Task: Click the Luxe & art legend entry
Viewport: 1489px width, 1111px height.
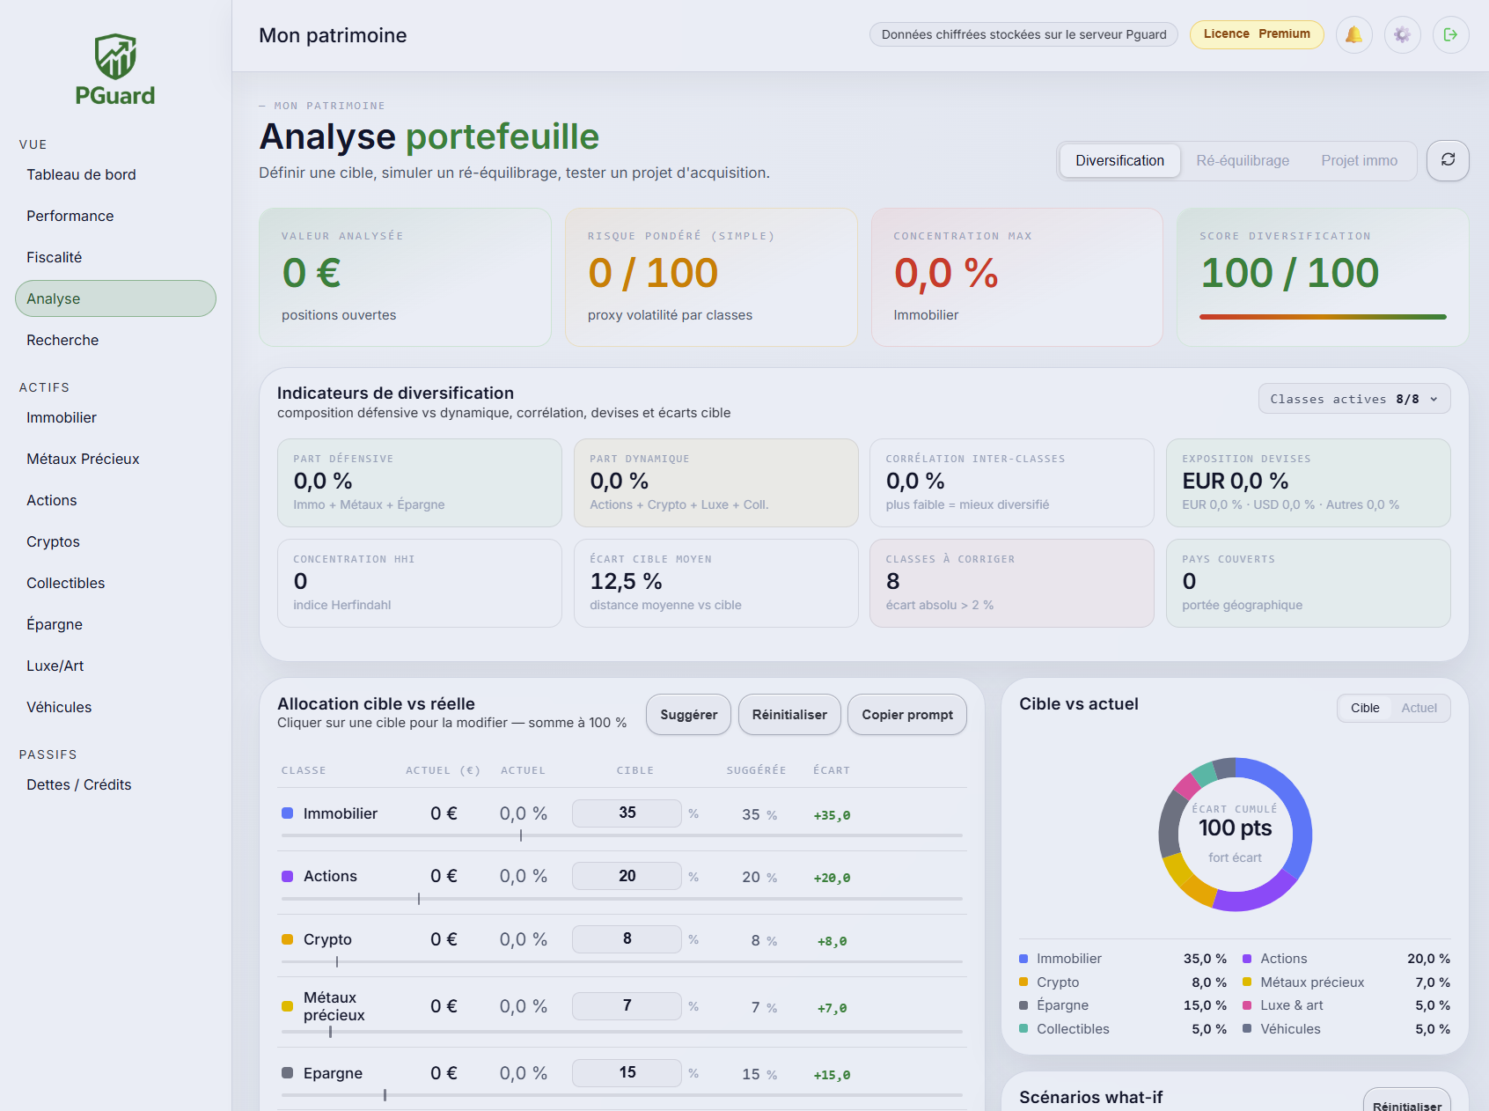Action: pyautogui.click(x=1346, y=1005)
